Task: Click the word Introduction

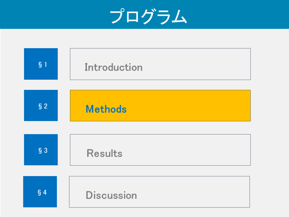Action: coord(113,67)
